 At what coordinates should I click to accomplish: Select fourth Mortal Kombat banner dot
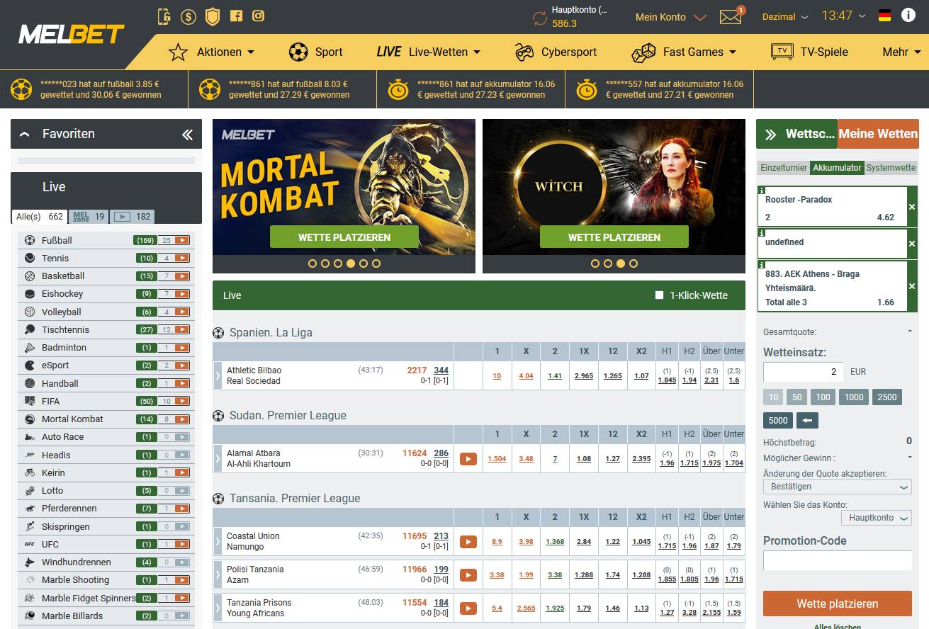click(351, 263)
